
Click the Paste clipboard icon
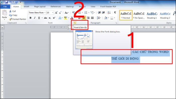pos(5,13)
